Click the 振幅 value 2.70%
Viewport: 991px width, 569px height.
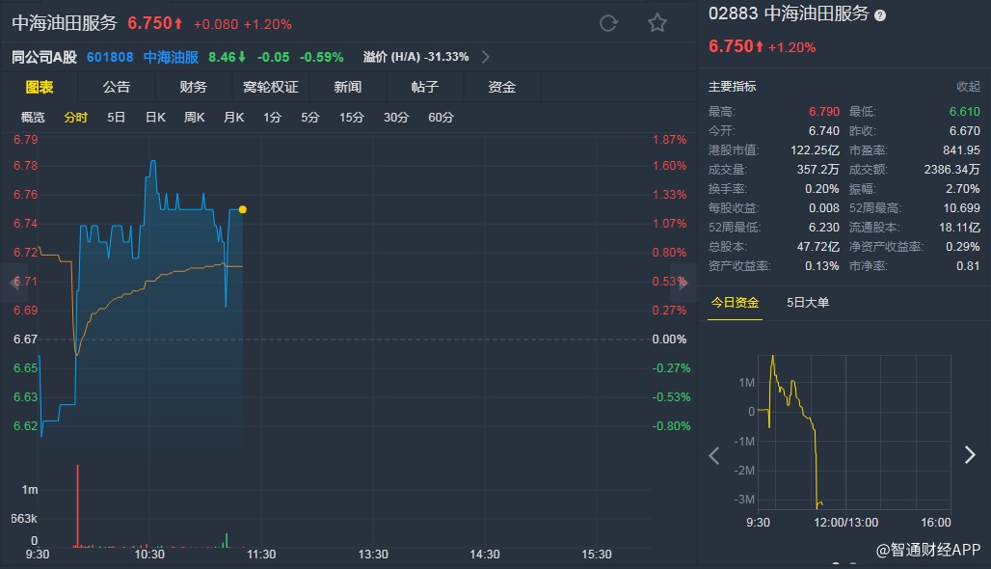point(962,189)
